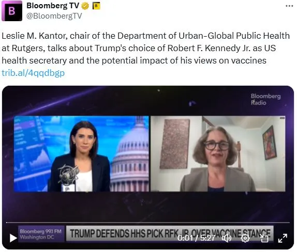This screenshot has height=252, width=297.
Task: Click the gold verified badge
Action: tap(85, 6)
